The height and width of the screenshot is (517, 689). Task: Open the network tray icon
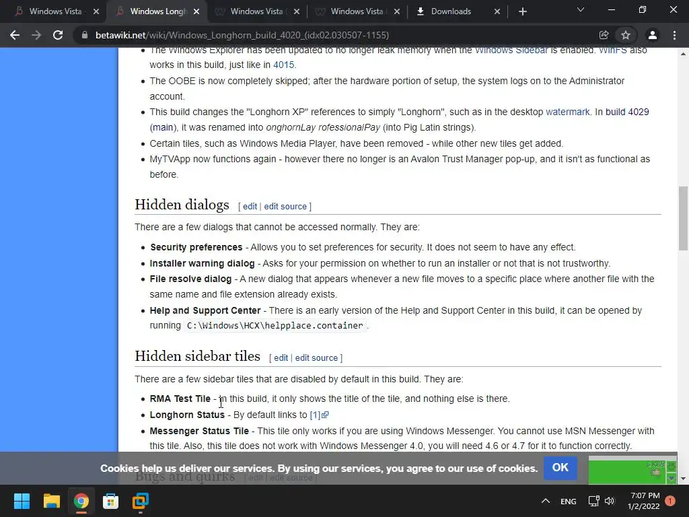(594, 501)
